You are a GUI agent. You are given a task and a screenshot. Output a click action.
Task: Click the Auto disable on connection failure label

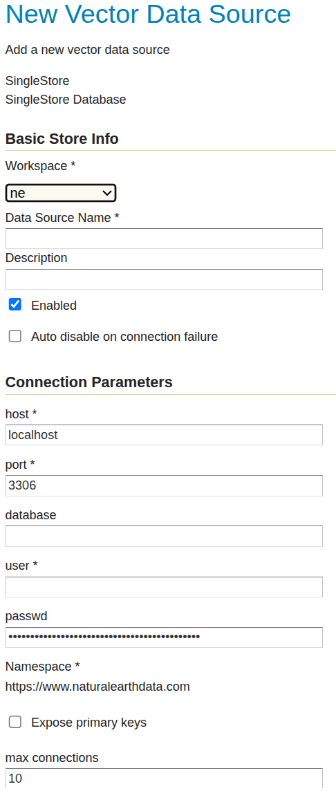pyautogui.click(x=124, y=337)
